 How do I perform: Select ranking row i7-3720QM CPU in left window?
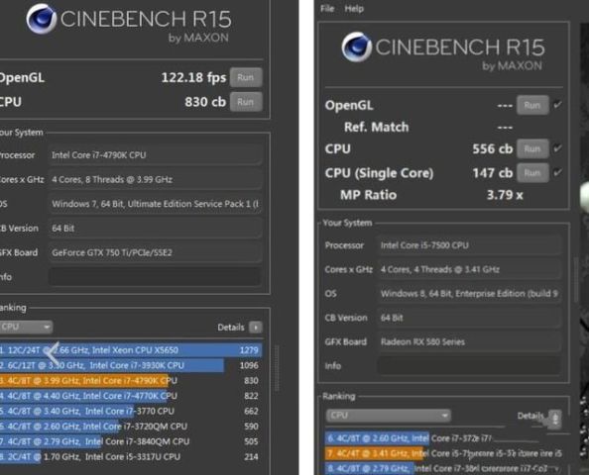click(x=130, y=427)
